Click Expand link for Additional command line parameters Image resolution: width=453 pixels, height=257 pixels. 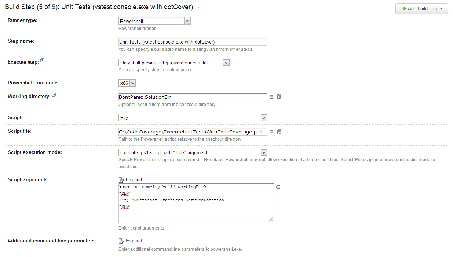click(134, 241)
